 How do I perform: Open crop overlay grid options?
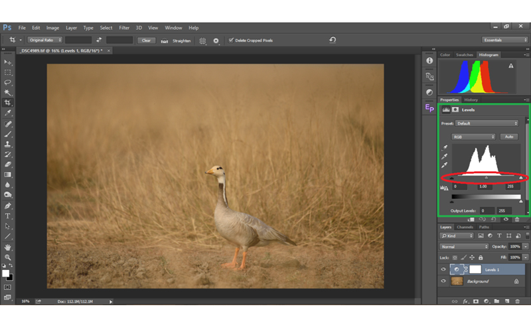(203, 40)
